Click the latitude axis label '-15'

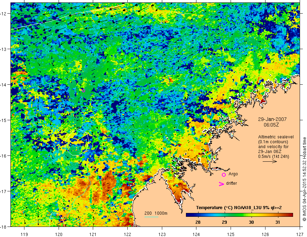tap(4, 120)
